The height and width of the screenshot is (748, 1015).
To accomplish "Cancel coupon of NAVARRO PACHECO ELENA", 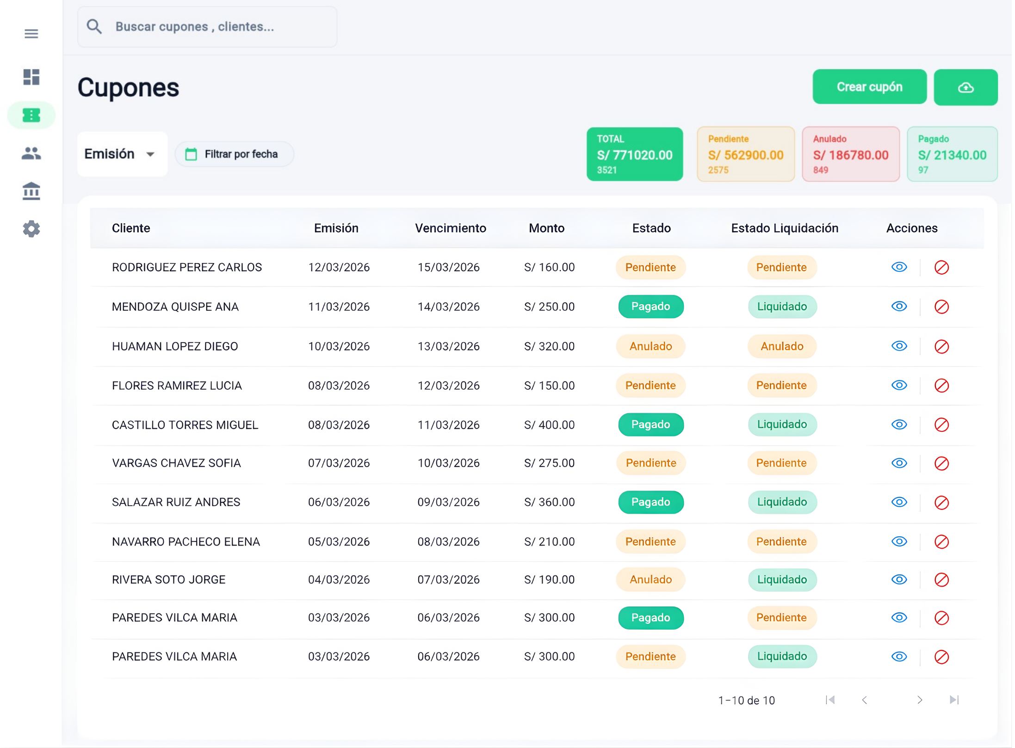I will click(941, 542).
